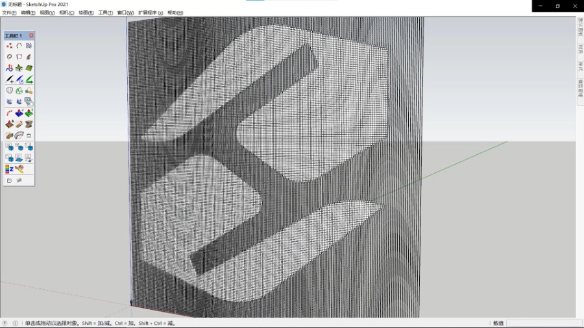Select the brown box with red up-arrow icon
Screen dimensions: 584x328
coord(9,124)
